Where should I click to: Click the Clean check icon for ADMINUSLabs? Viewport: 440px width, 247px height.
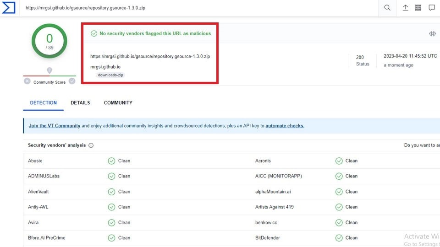click(x=111, y=176)
